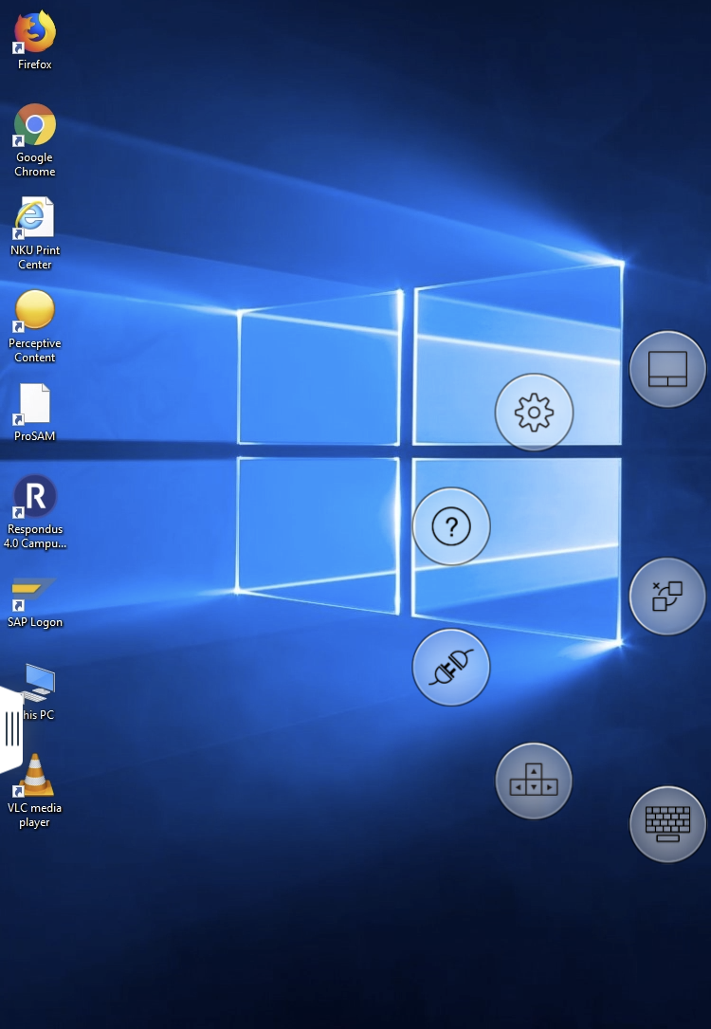Switch to trackpad pointer mode

(667, 369)
